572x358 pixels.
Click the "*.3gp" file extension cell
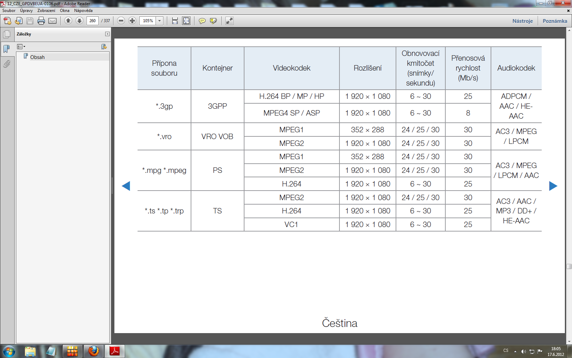click(164, 106)
